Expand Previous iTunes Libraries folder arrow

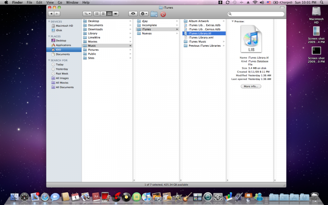point(223,46)
